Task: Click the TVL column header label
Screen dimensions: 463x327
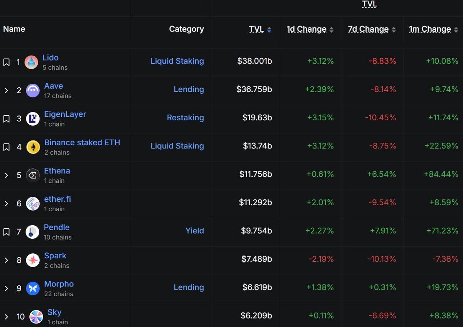Action: click(257, 29)
